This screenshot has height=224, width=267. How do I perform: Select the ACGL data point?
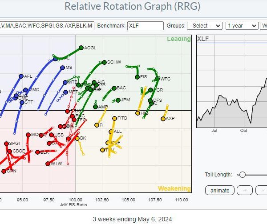point(81,48)
